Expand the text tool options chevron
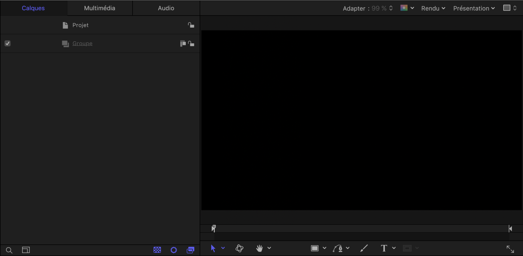 [394, 248]
